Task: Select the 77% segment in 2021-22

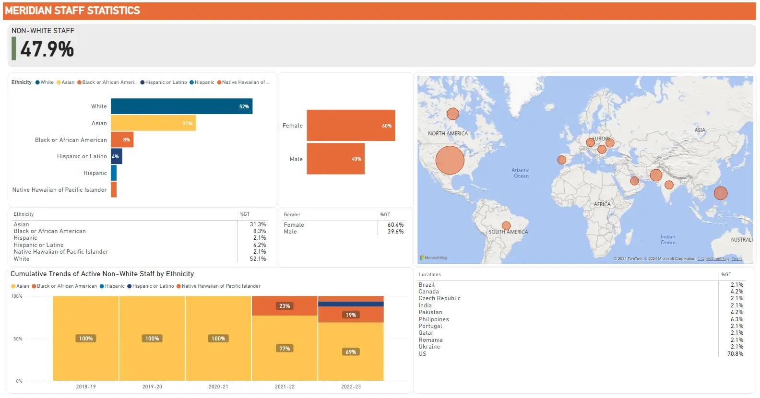Action: click(285, 348)
